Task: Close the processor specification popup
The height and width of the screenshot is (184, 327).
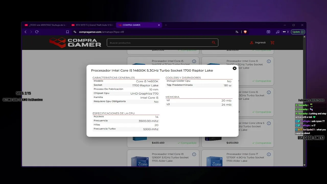Action: pos(235,68)
